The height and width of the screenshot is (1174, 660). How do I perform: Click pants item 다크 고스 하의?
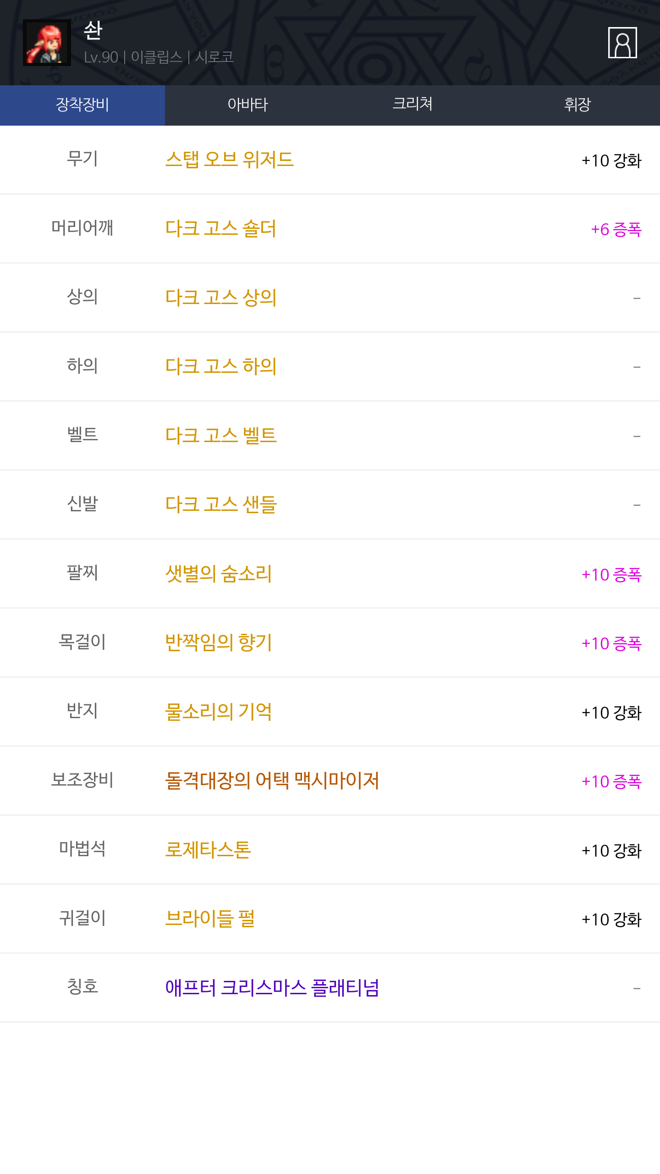[220, 366]
